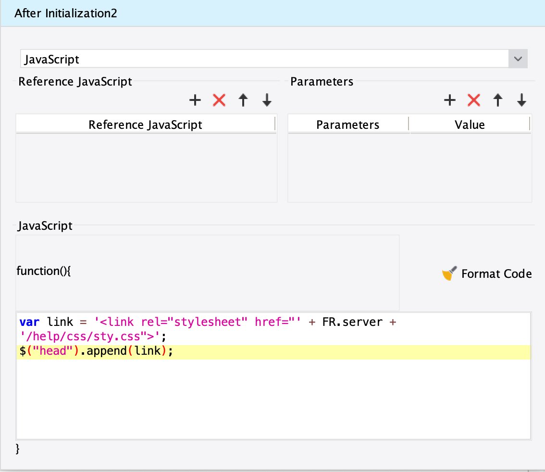Open the JavaScript type dropdown arrow
The image size is (545, 472).
518,59
